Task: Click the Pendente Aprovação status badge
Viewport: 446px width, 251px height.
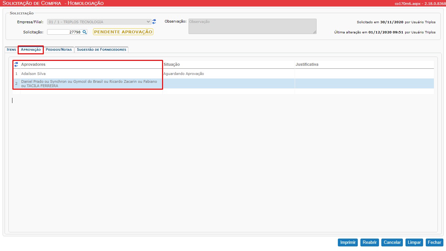Action: pyautogui.click(x=123, y=32)
